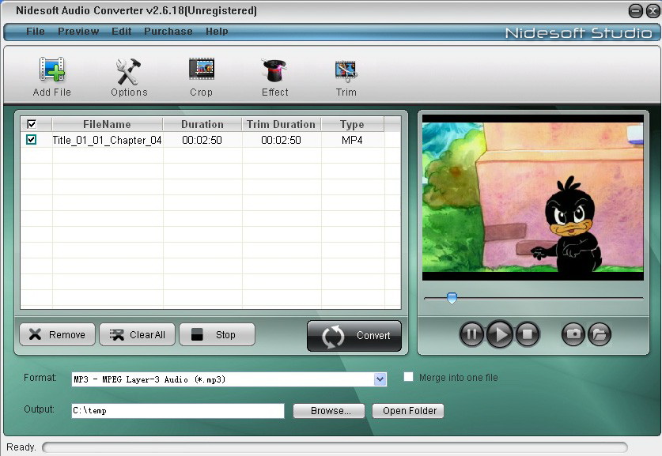Screen dimensions: 662x456
Task: Open the Preview menu
Action: [78, 31]
